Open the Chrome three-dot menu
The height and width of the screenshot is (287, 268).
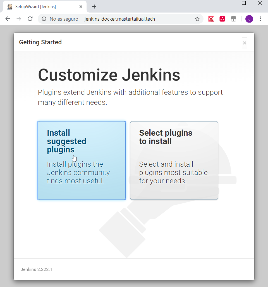(x=260, y=19)
